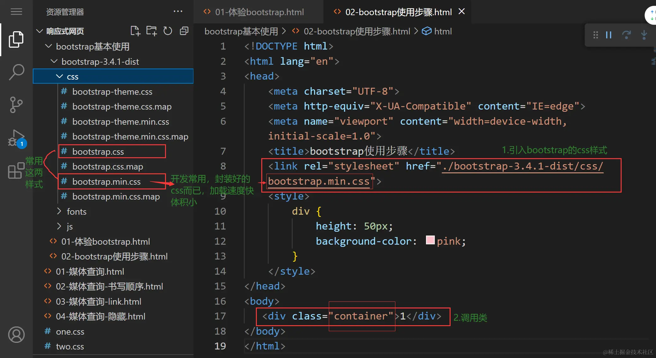Click the bootstrap基本使用 breadcrumb
The height and width of the screenshot is (358, 656).
click(x=241, y=31)
